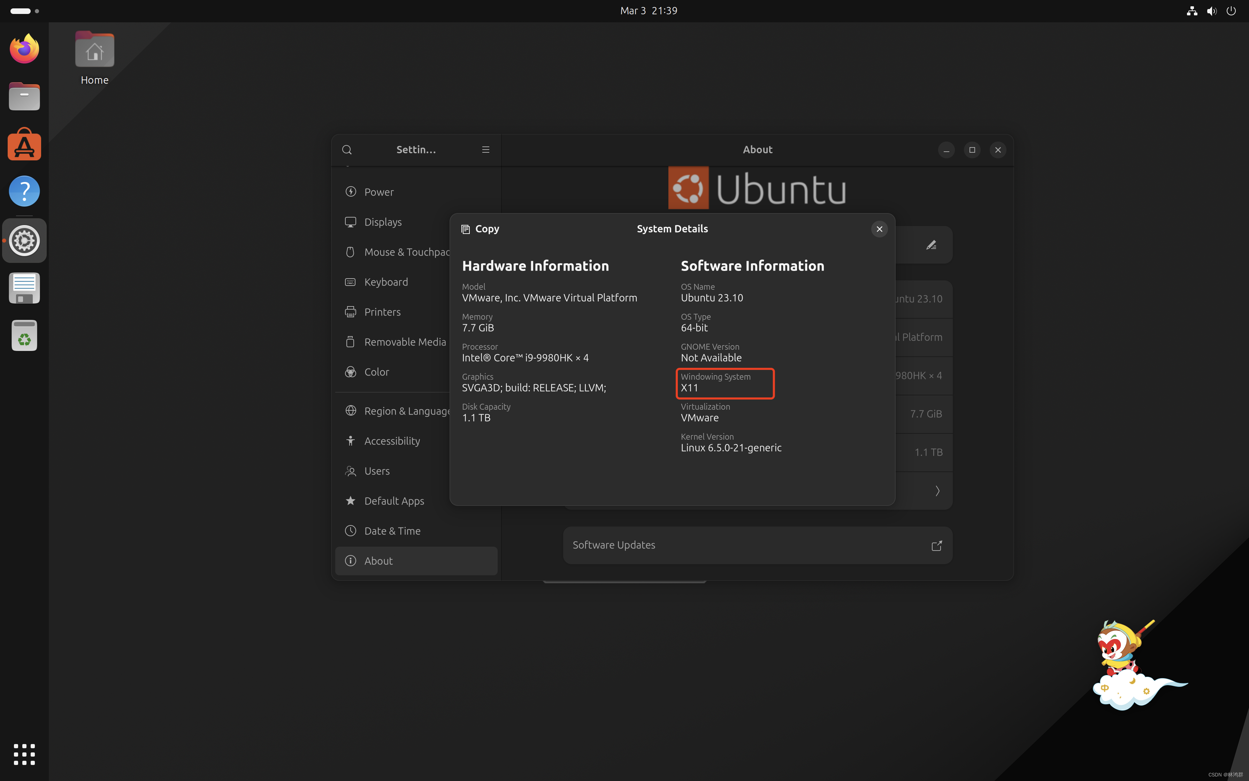
Task: Show Applications grid button
Action: 24,754
